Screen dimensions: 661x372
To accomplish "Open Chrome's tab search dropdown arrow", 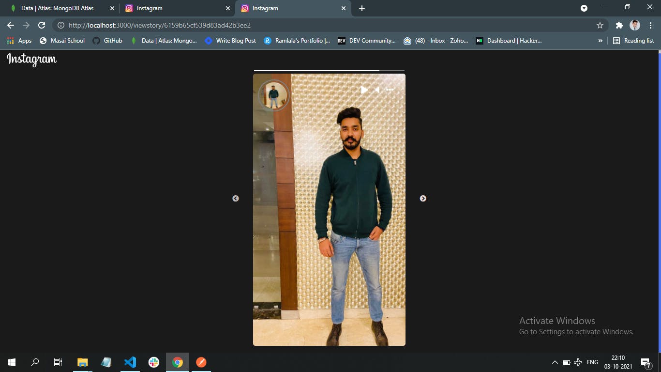I will coord(584,8).
